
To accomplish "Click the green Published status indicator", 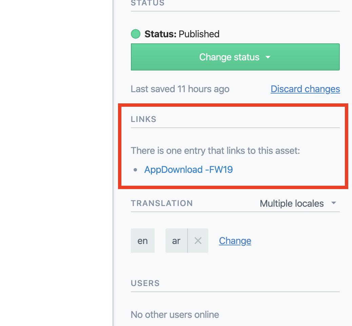I will pos(135,34).
